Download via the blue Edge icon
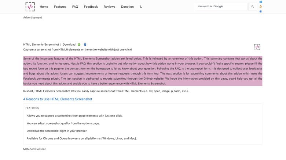Viewport: 286px width, 160px height. point(85,45)
